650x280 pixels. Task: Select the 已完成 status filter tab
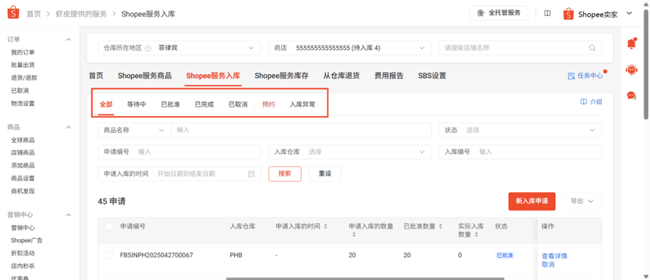pos(205,104)
